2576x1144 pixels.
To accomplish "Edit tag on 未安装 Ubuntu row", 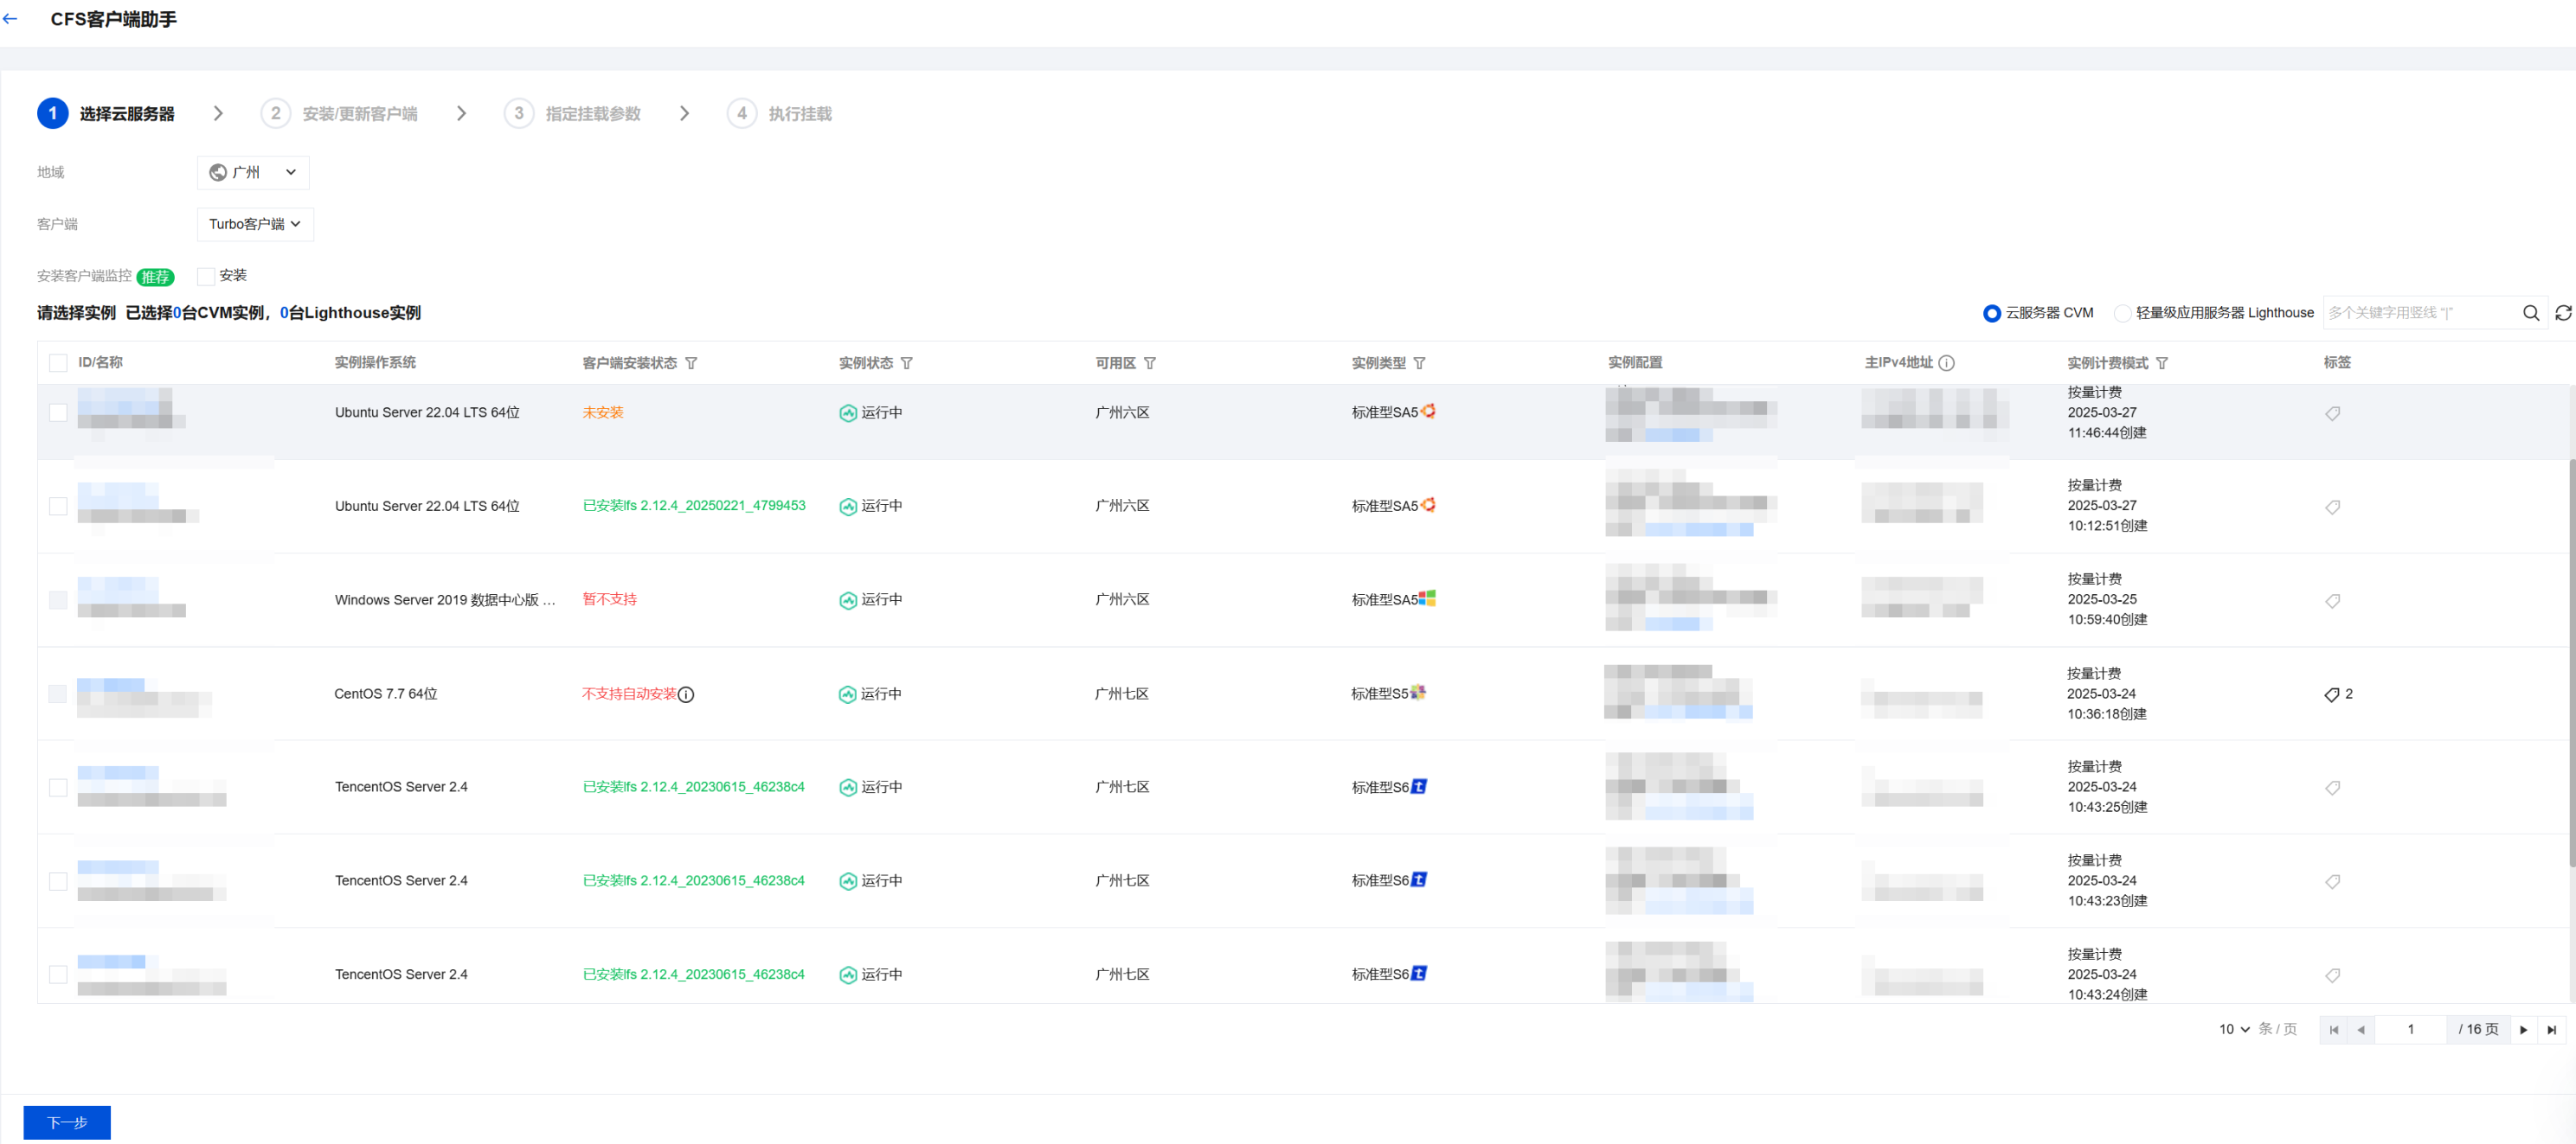I will point(2332,413).
